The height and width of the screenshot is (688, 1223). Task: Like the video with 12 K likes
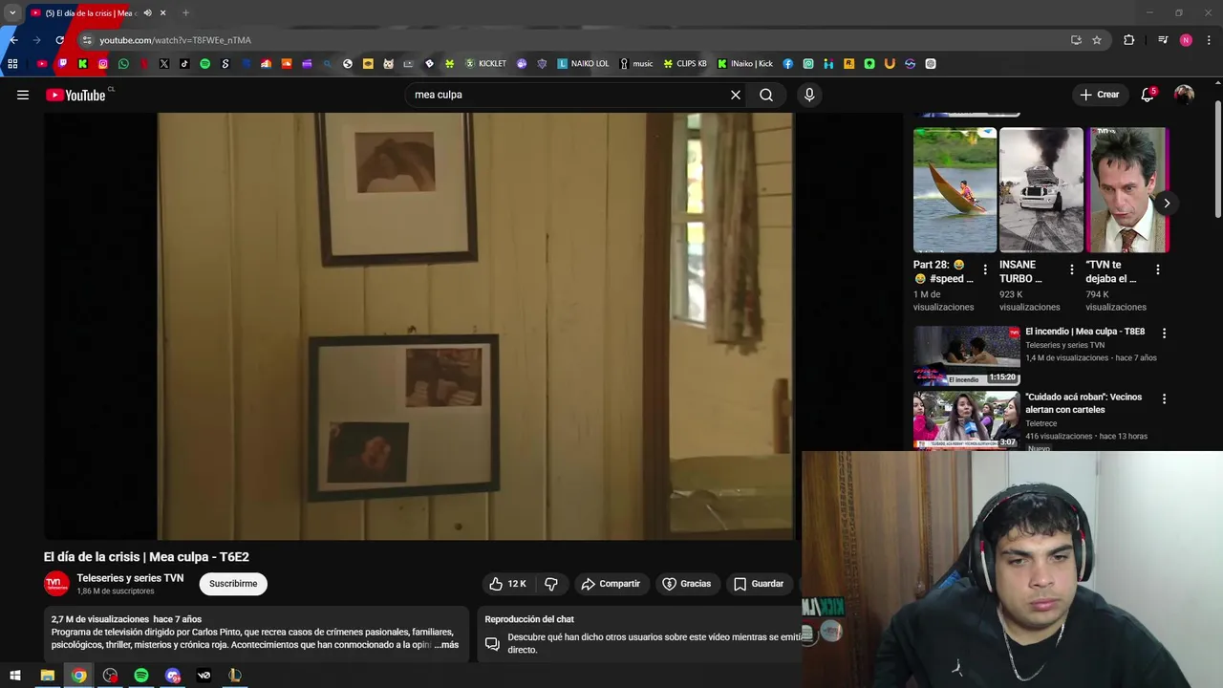click(x=507, y=584)
